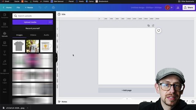The width and height of the screenshot is (196, 110).
Task: Open the Etsy bookmark
Action: click(24, 1)
